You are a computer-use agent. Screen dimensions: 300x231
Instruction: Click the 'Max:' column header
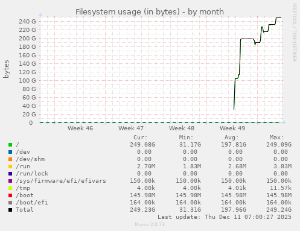coord(276,138)
